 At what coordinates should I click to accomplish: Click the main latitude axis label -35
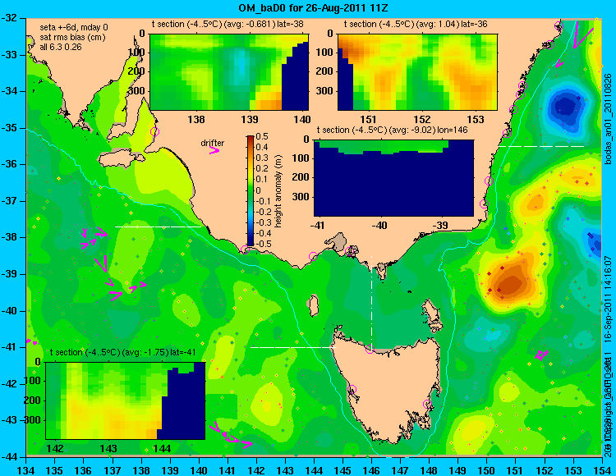click(x=10, y=128)
